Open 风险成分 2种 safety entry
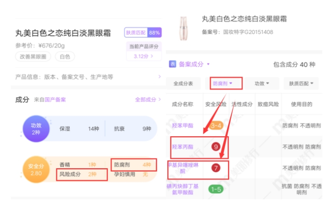The height and width of the screenshot is (203, 330). click(x=78, y=174)
